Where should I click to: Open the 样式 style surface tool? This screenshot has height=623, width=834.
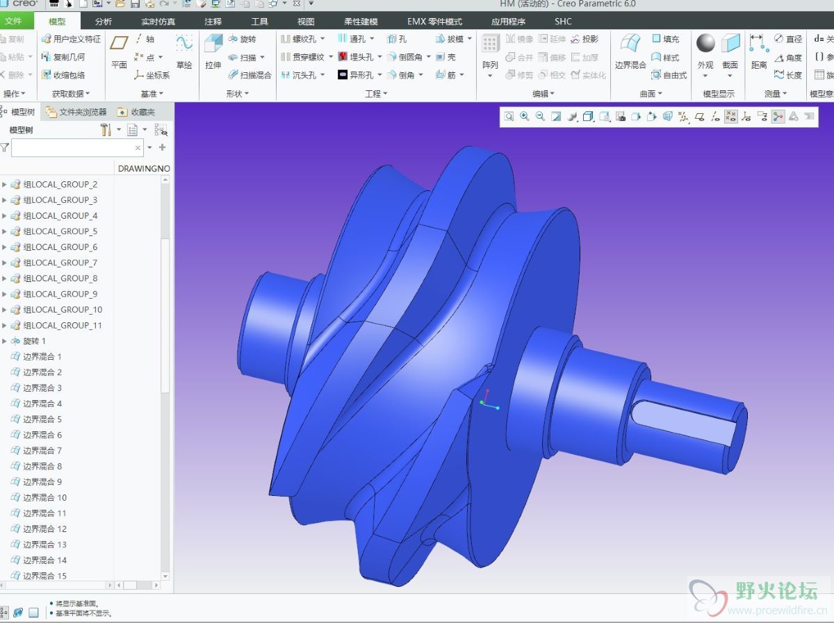(665, 57)
